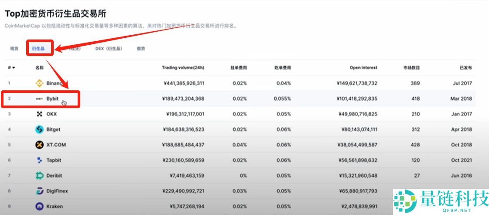Viewport: 489px width, 215px height.
Task: Click Bybit open interest ¥101,418,292,835
Action: (357, 99)
